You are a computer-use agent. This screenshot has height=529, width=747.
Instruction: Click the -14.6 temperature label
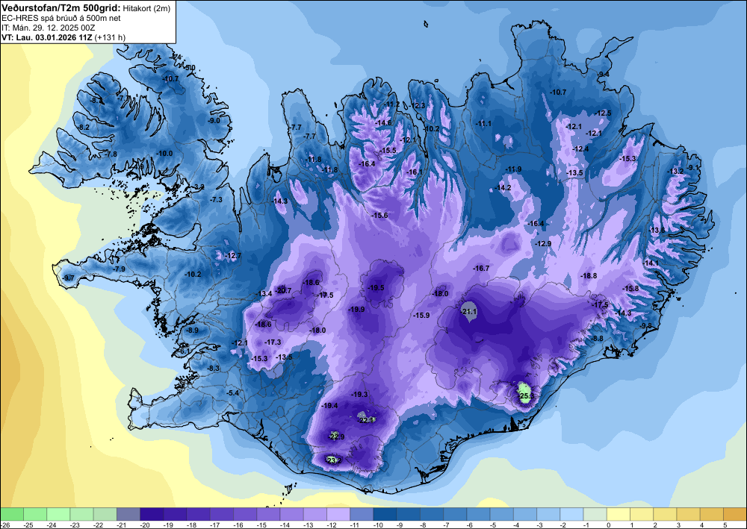pyautogui.click(x=383, y=122)
